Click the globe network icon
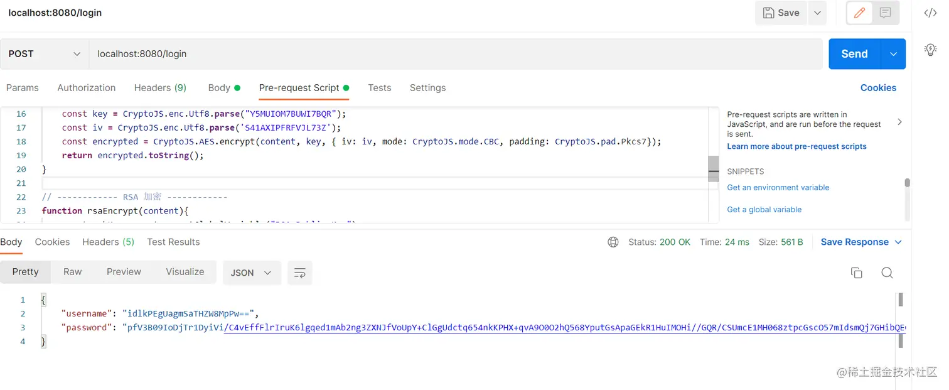 pyautogui.click(x=613, y=242)
